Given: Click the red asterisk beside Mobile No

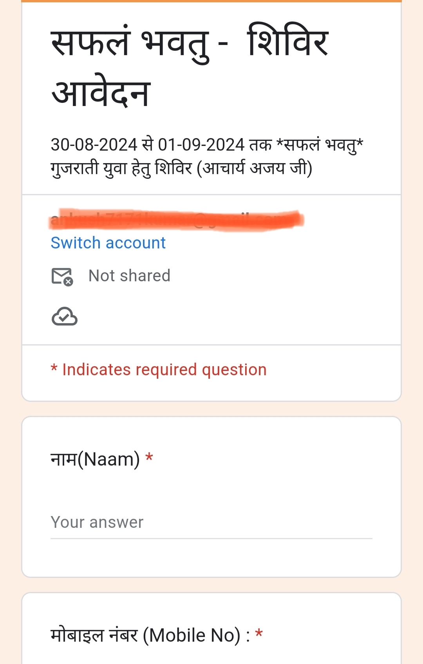Looking at the screenshot, I should (259, 633).
